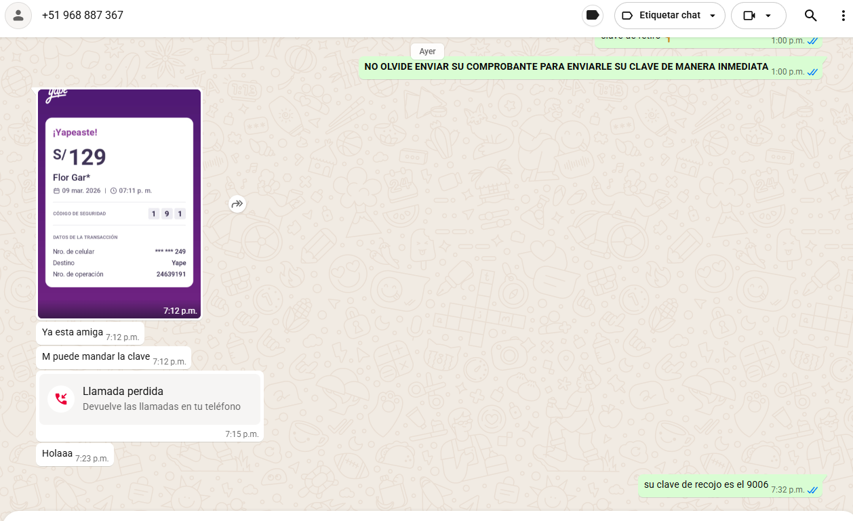Start a video call with camera icon
This screenshot has width=853, height=521.
click(x=749, y=16)
